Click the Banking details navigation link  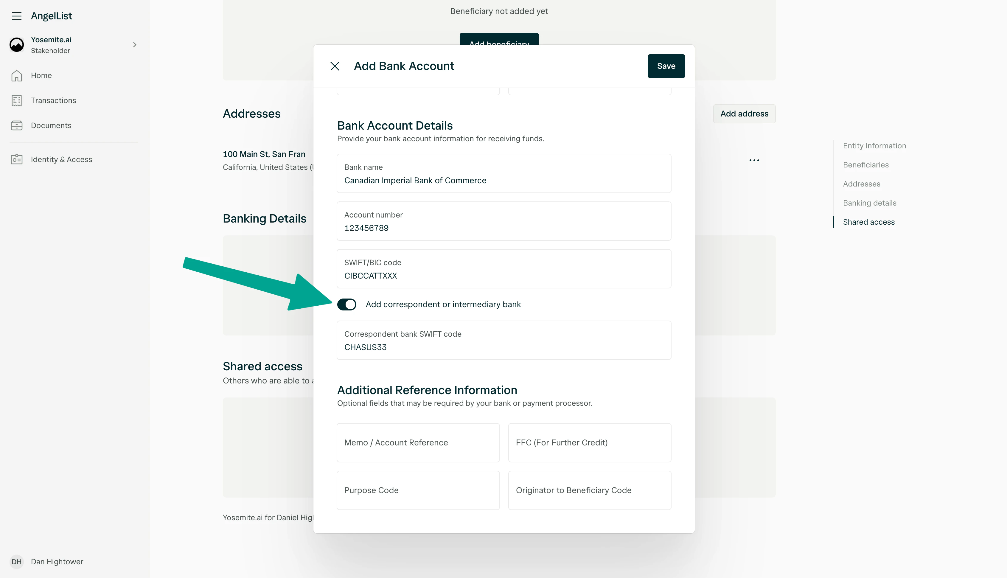[x=869, y=203]
